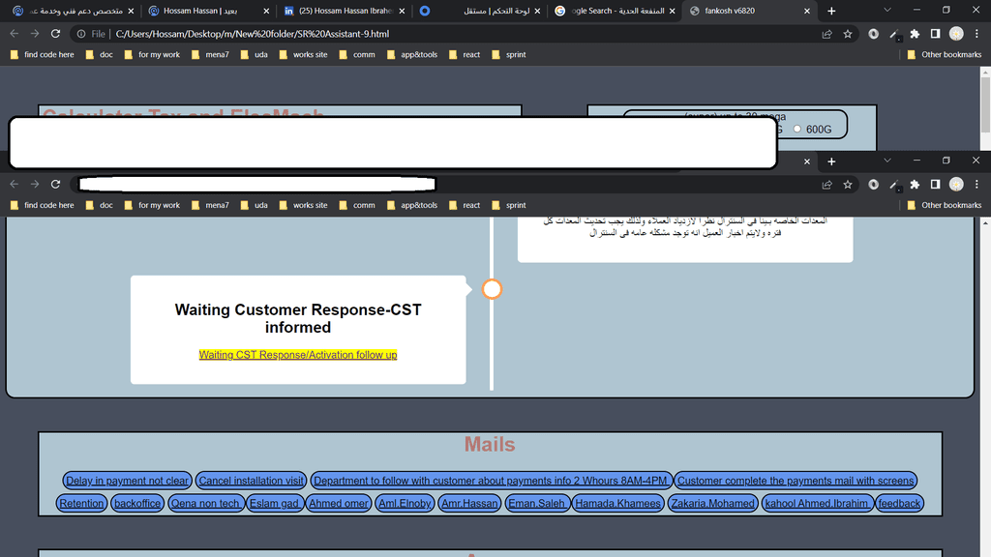Open the Extensions puzzle icon in lower window
This screenshot has height=557, width=991.
click(x=915, y=185)
